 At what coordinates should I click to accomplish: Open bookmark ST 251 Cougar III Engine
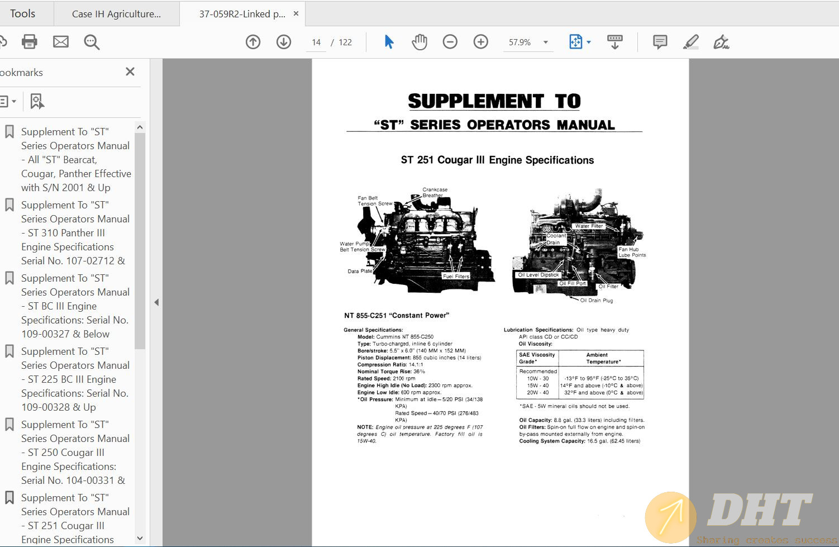click(75, 519)
